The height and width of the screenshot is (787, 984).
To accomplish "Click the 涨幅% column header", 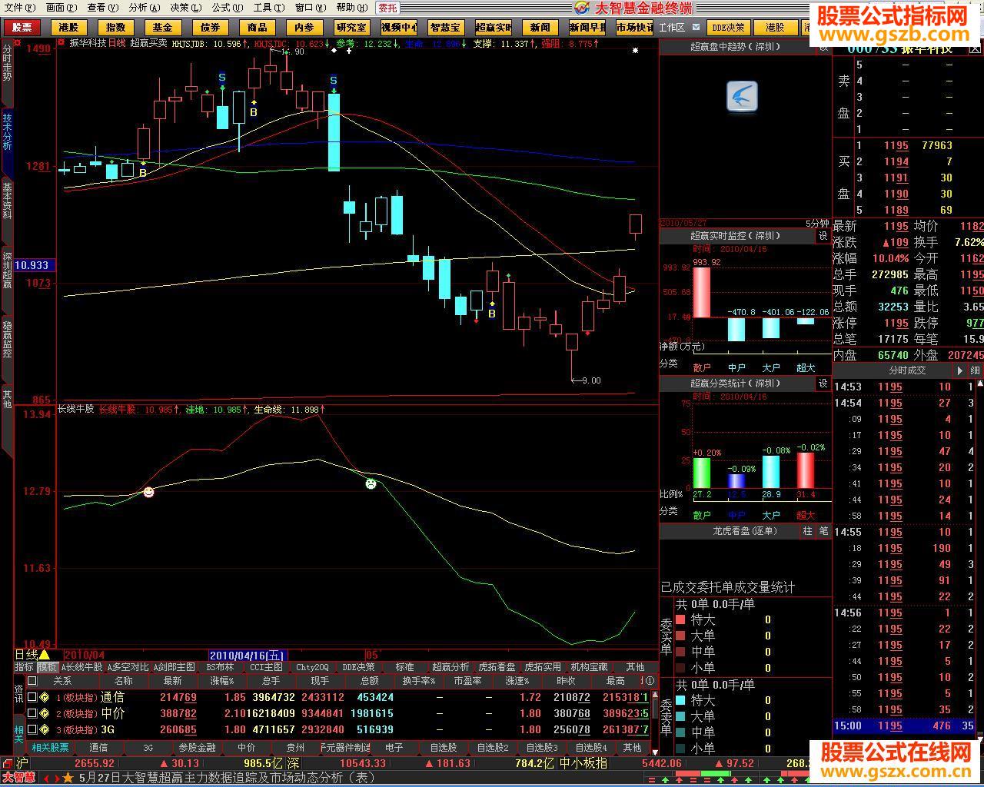I will (221, 681).
